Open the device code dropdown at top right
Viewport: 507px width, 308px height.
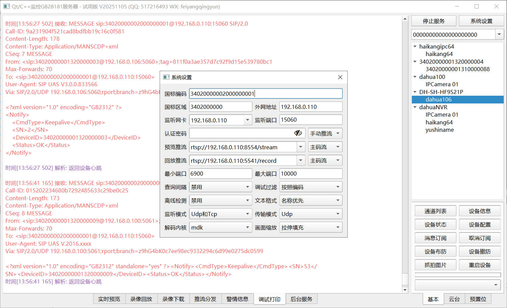point(500,34)
